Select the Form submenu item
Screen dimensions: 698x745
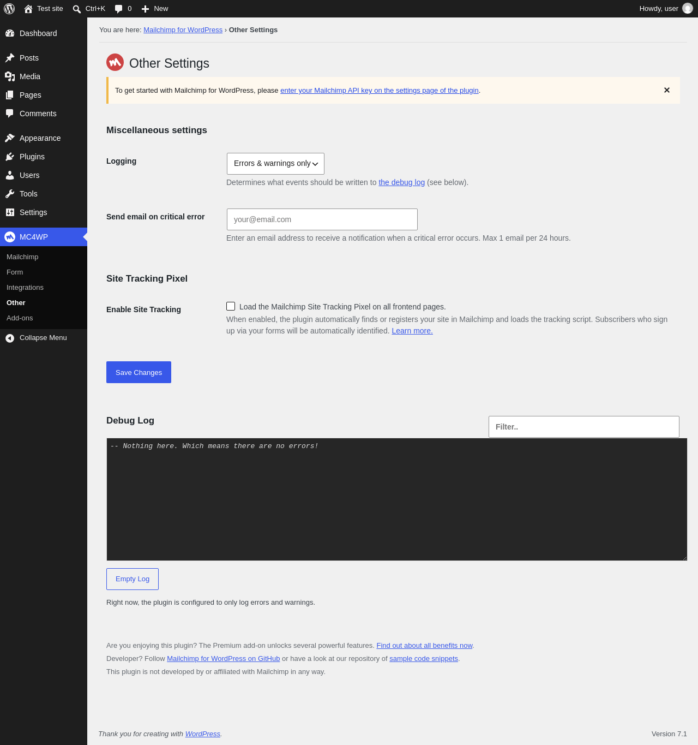(x=15, y=272)
